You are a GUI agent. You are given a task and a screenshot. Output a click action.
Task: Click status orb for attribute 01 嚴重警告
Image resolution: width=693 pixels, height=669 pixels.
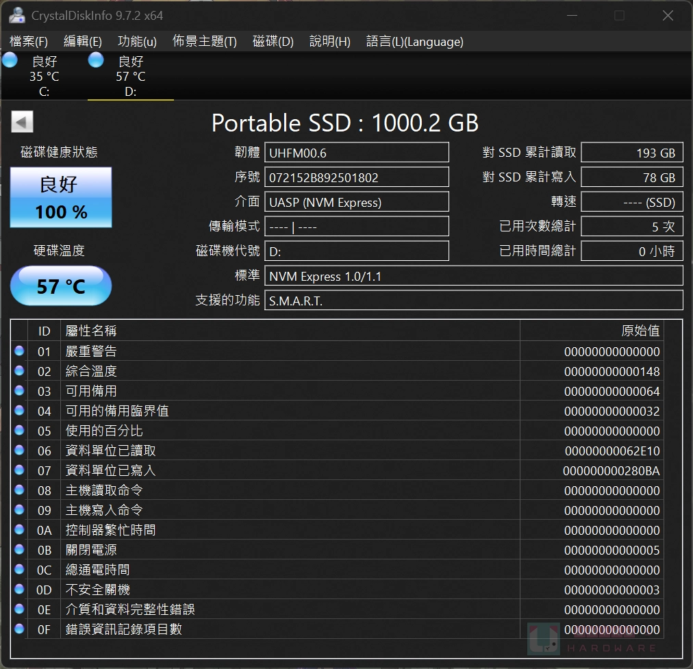click(19, 351)
